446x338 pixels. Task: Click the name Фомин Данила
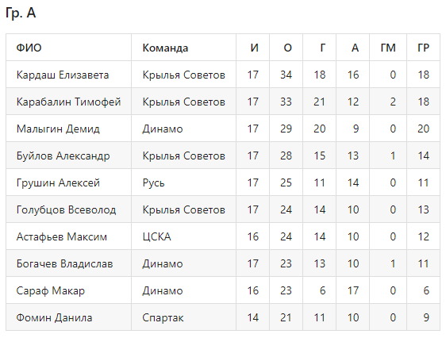[x=54, y=317]
